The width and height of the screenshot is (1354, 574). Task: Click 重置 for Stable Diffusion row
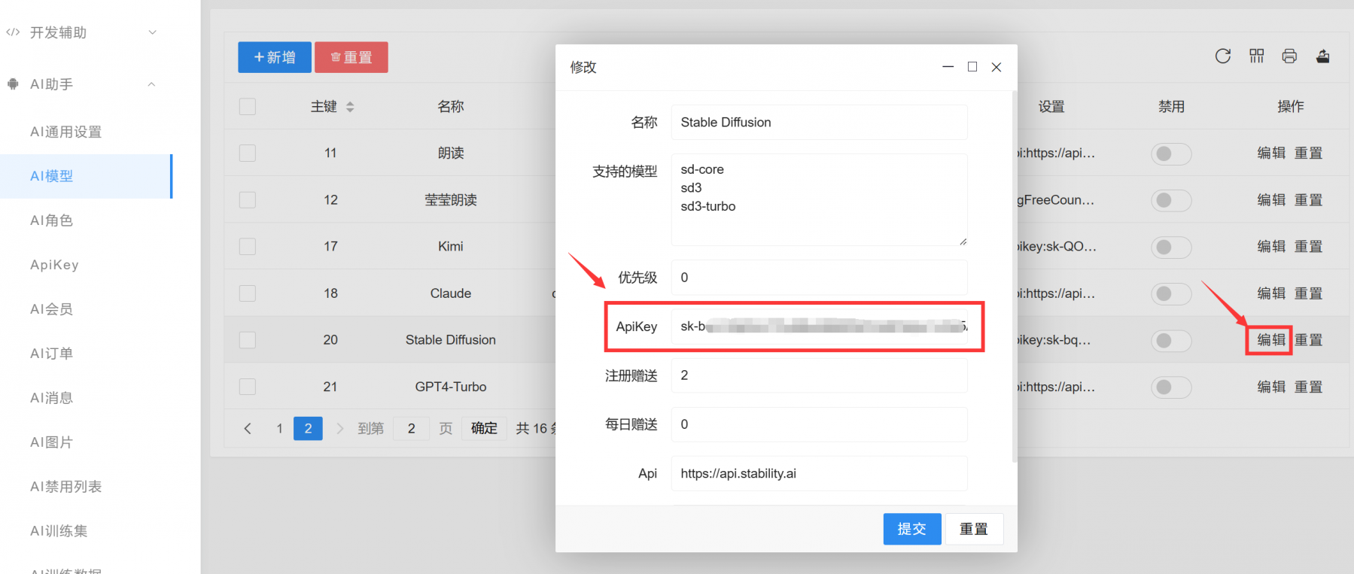tap(1308, 340)
